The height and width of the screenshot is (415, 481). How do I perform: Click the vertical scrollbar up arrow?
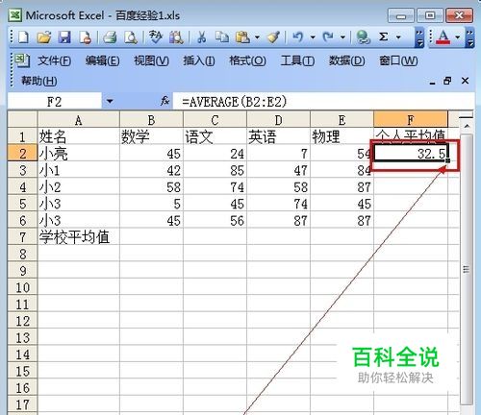point(467,126)
